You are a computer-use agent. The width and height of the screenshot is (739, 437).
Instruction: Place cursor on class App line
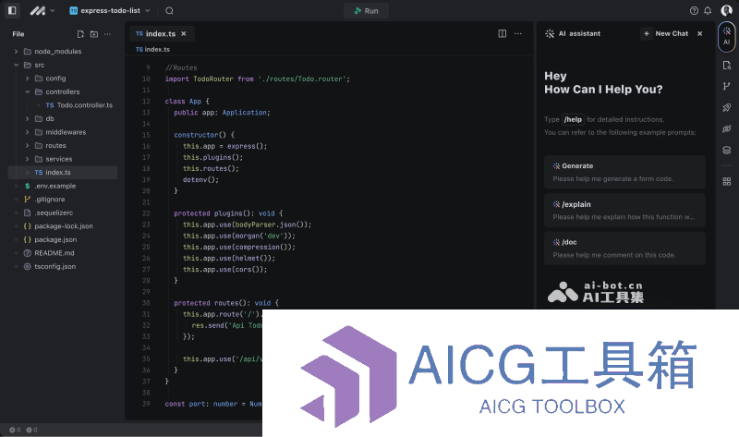[x=187, y=102]
